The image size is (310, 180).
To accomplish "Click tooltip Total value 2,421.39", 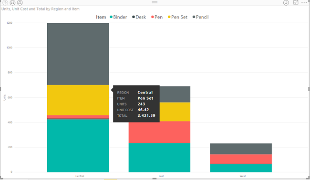I will pos(146,115).
